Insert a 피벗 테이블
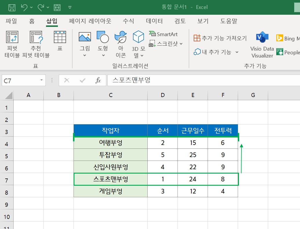 (x=12, y=44)
